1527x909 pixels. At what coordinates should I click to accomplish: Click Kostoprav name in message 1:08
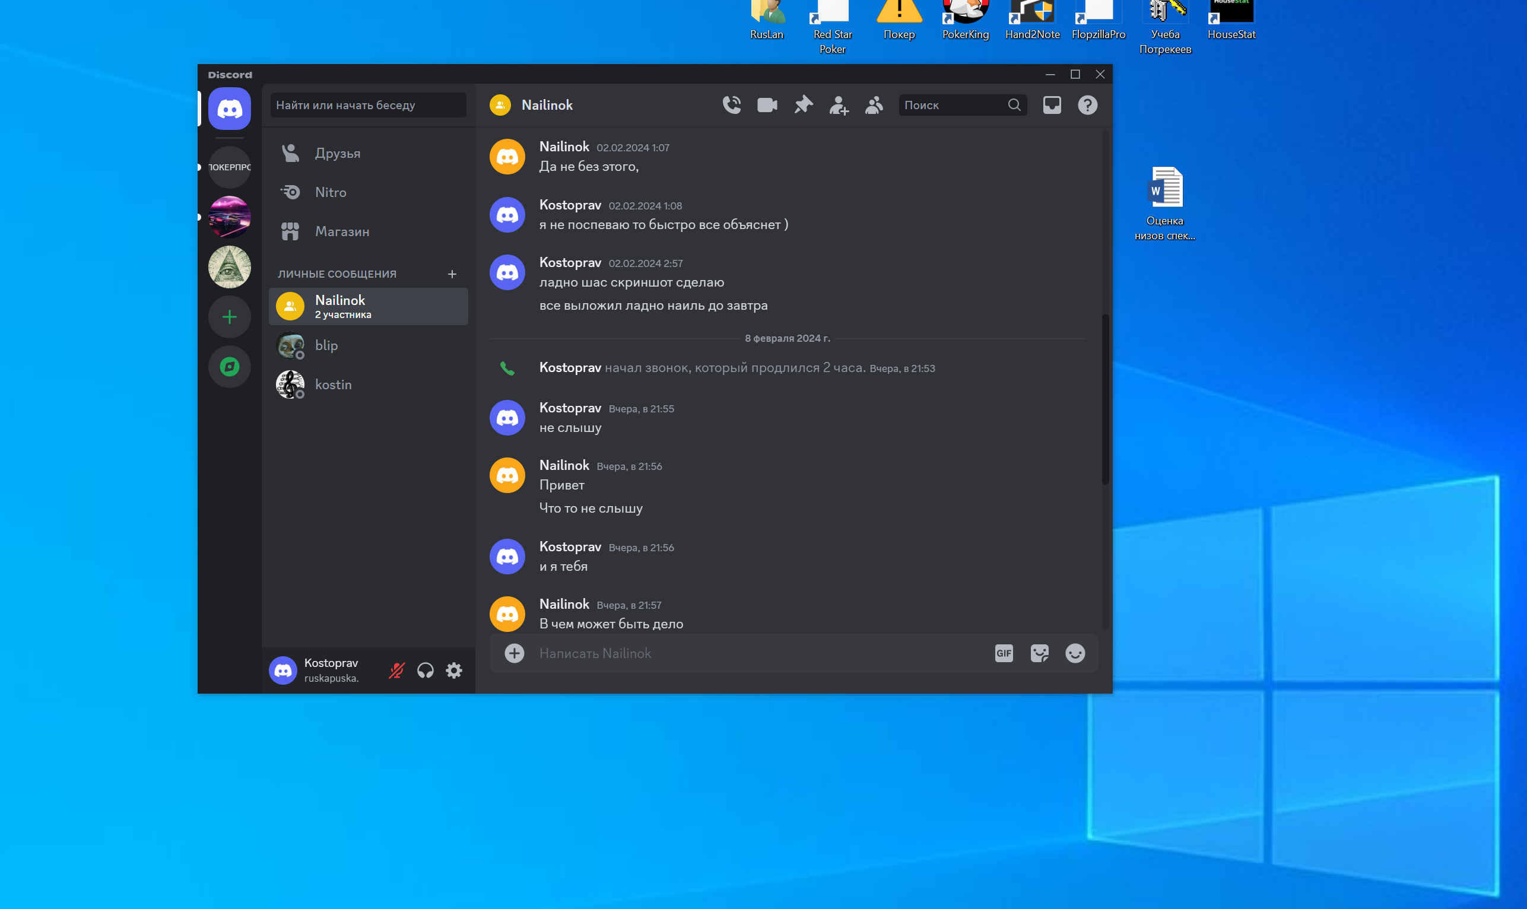[570, 205]
